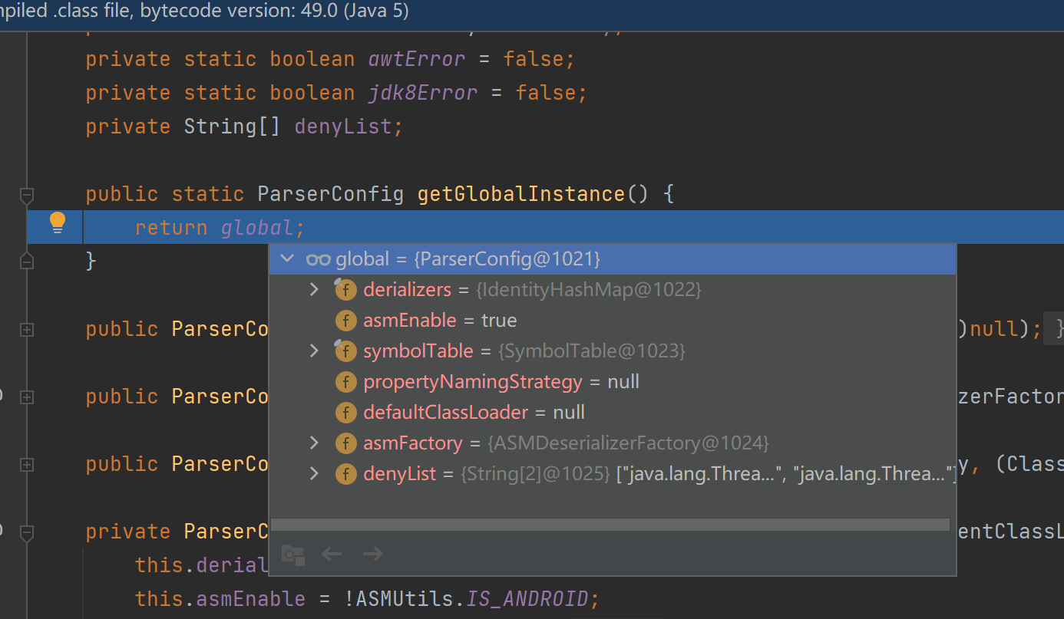Expand the derializers field node
Screen dimensions: 1064x619
(313, 290)
